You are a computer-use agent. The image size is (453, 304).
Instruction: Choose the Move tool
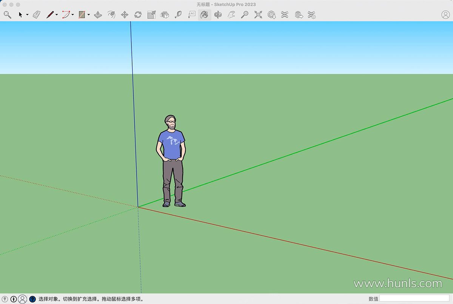[x=124, y=15]
